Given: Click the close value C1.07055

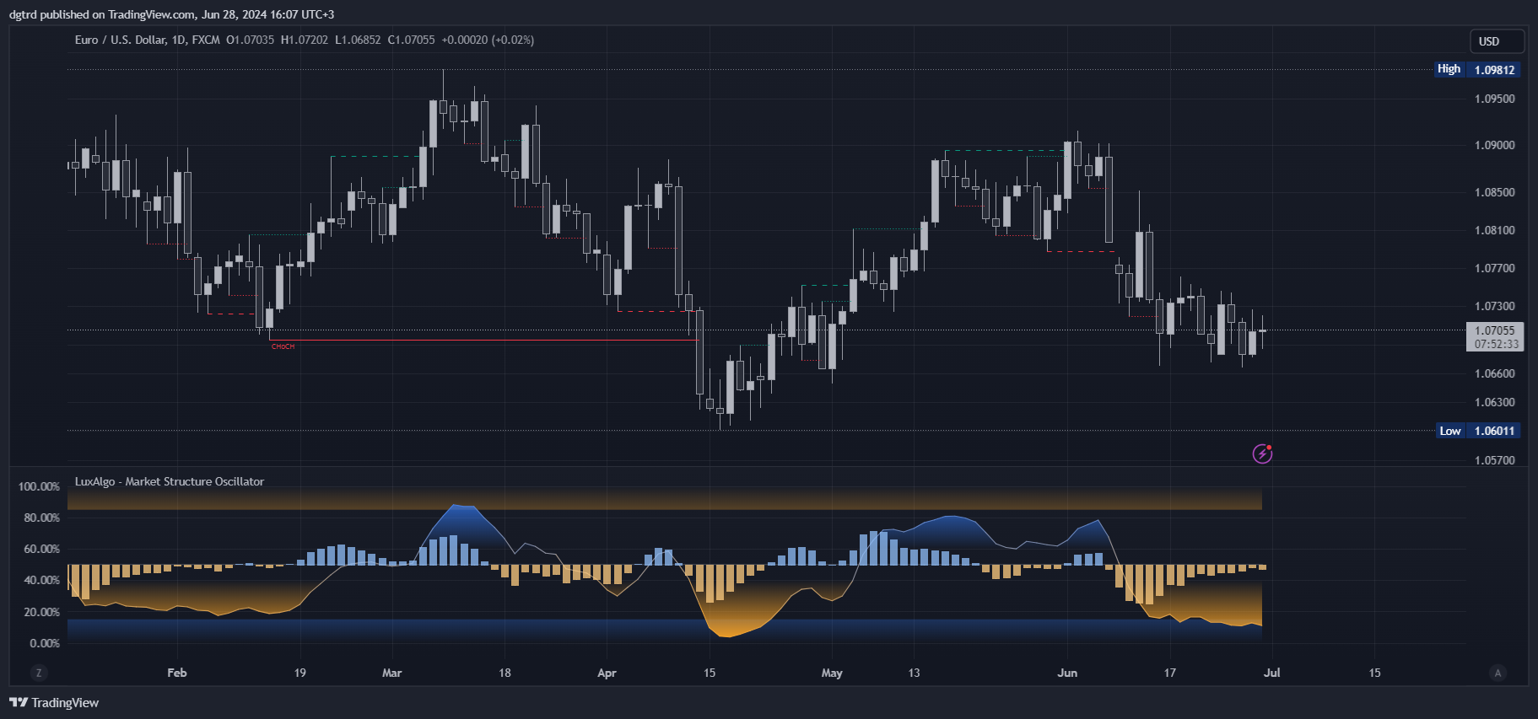Looking at the screenshot, I should (x=411, y=40).
